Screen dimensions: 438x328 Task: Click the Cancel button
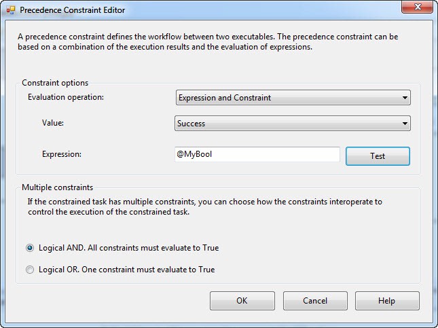pyautogui.click(x=315, y=301)
